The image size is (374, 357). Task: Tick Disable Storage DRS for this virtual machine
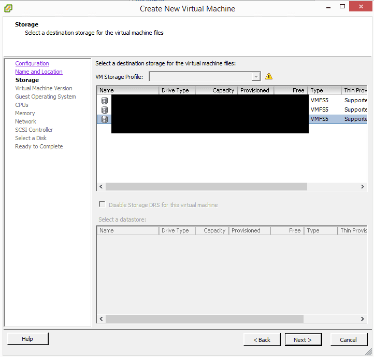[102, 204]
